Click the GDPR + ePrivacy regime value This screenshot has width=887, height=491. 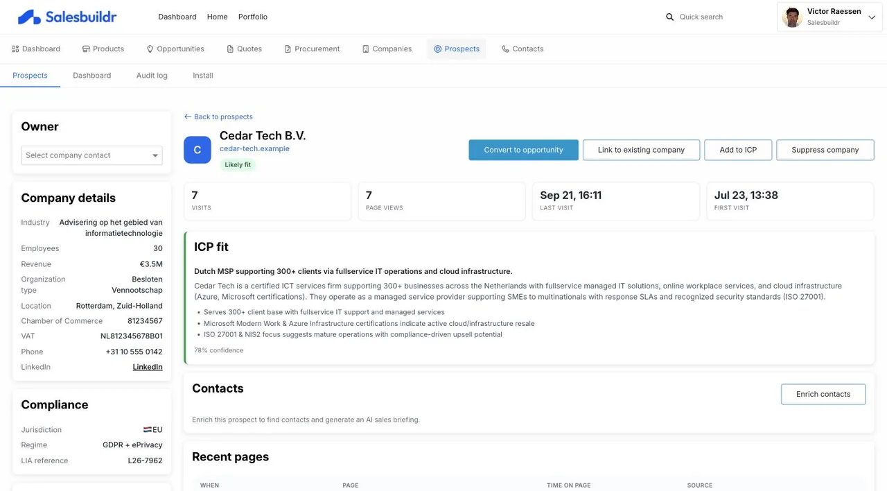point(132,445)
